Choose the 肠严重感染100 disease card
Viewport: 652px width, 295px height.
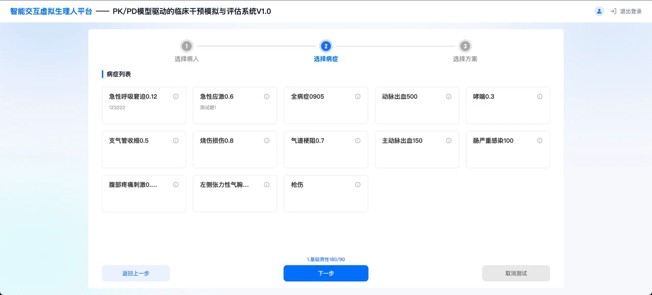pyautogui.click(x=508, y=150)
